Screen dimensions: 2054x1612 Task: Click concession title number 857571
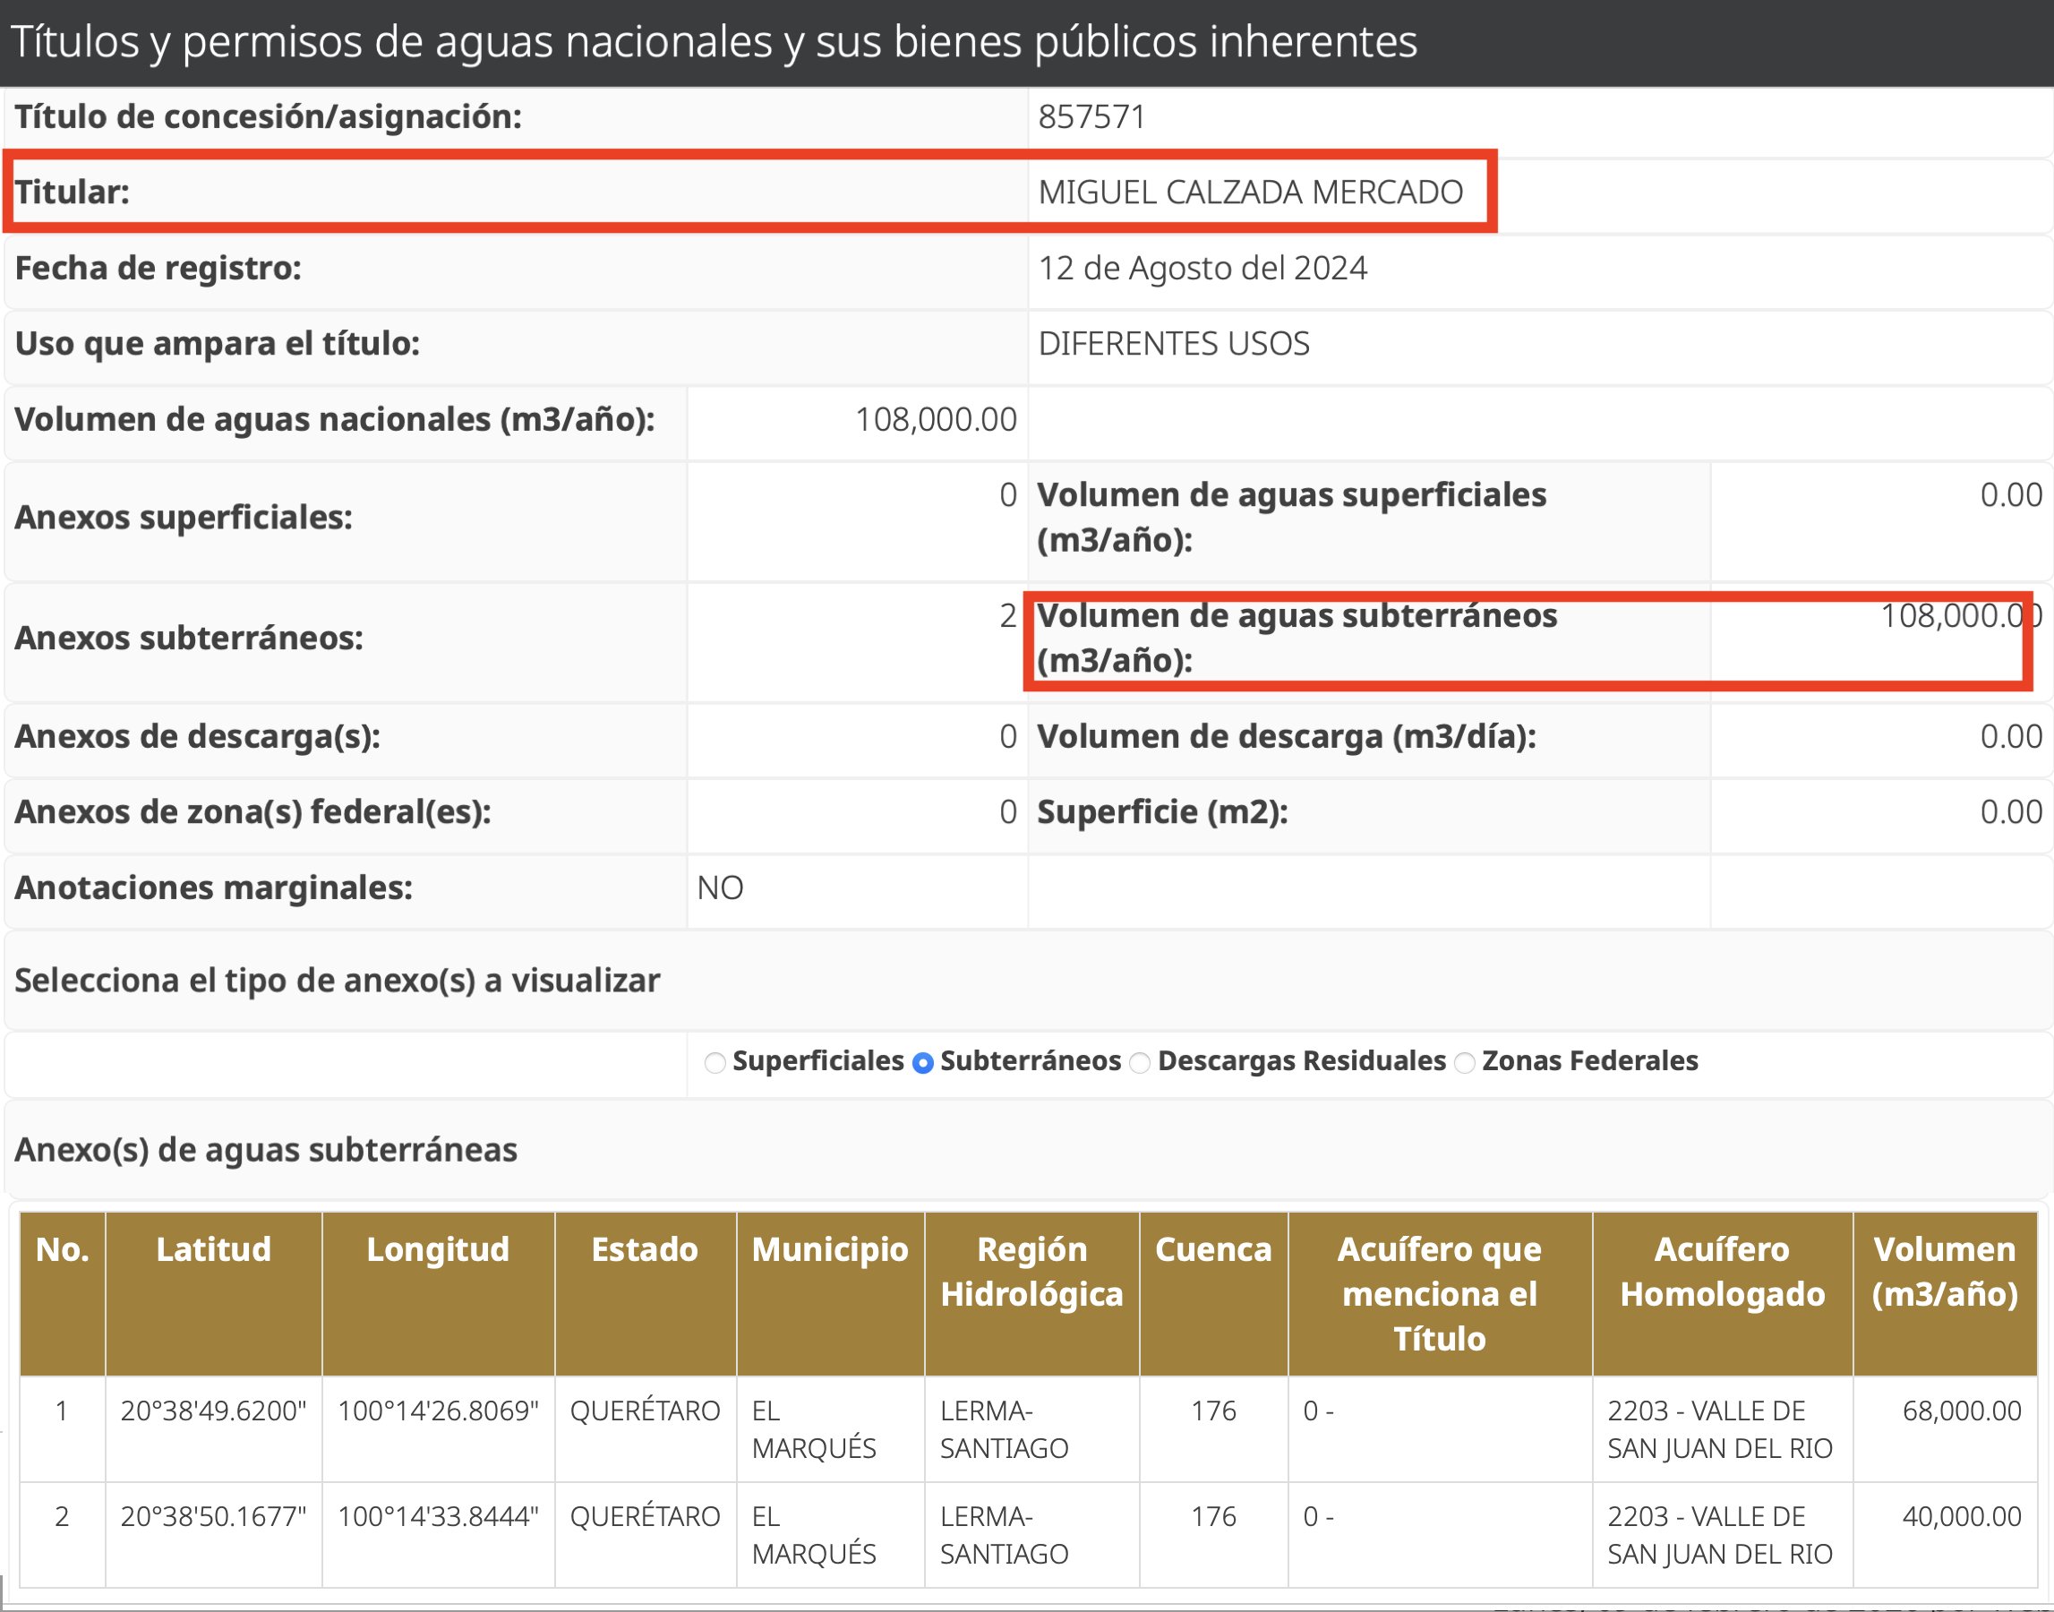coord(1091,117)
